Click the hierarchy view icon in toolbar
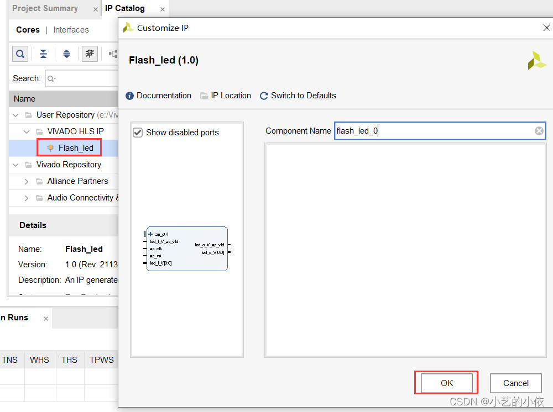The image size is (553, 412). coord(113,54)
